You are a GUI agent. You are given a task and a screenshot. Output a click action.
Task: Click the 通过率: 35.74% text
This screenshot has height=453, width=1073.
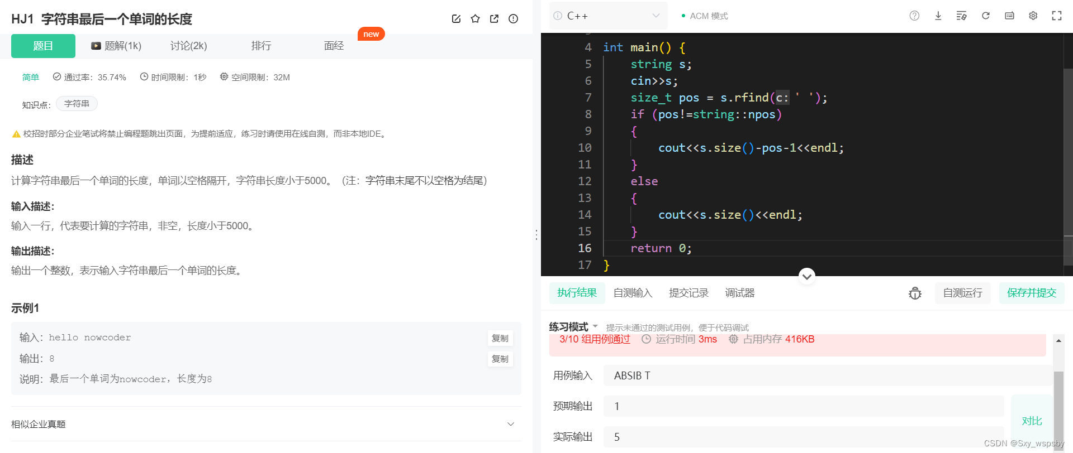point(95,77)
